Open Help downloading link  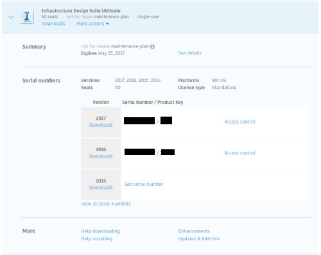pos(101,231)
